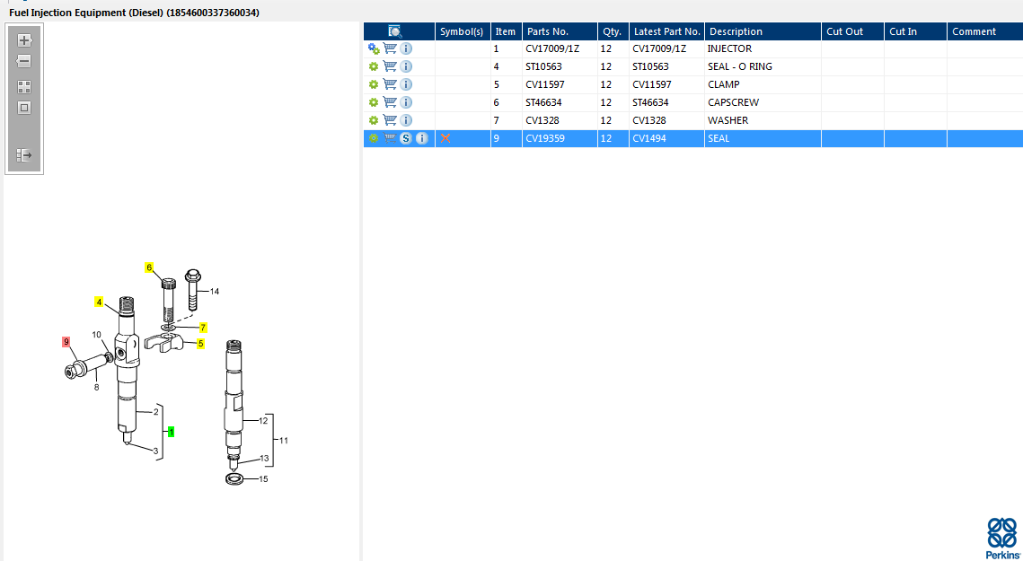
Task: Click green gear icon for CAPSCREW row
Action: pyautogui.click(x=374, y=102)
